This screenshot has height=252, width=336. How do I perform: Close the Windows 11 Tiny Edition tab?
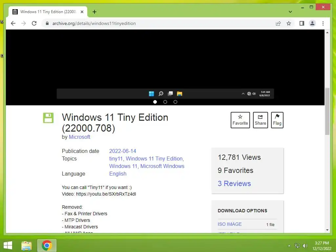click(82, 12)
